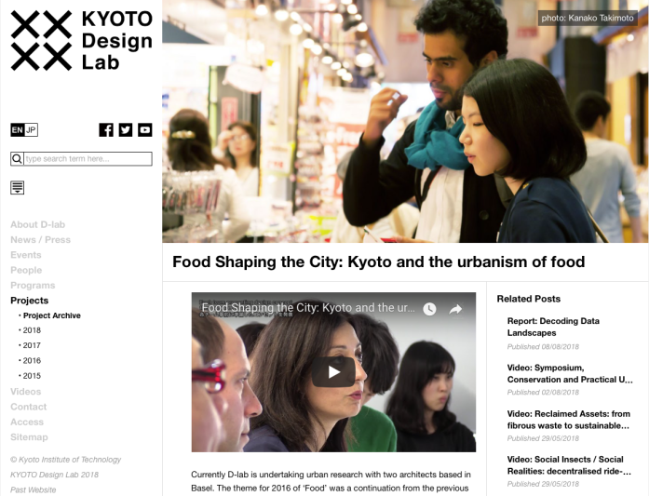Open Report: Decoding Data Landscapes post
649x496 pixels.
tap(553, 327)
